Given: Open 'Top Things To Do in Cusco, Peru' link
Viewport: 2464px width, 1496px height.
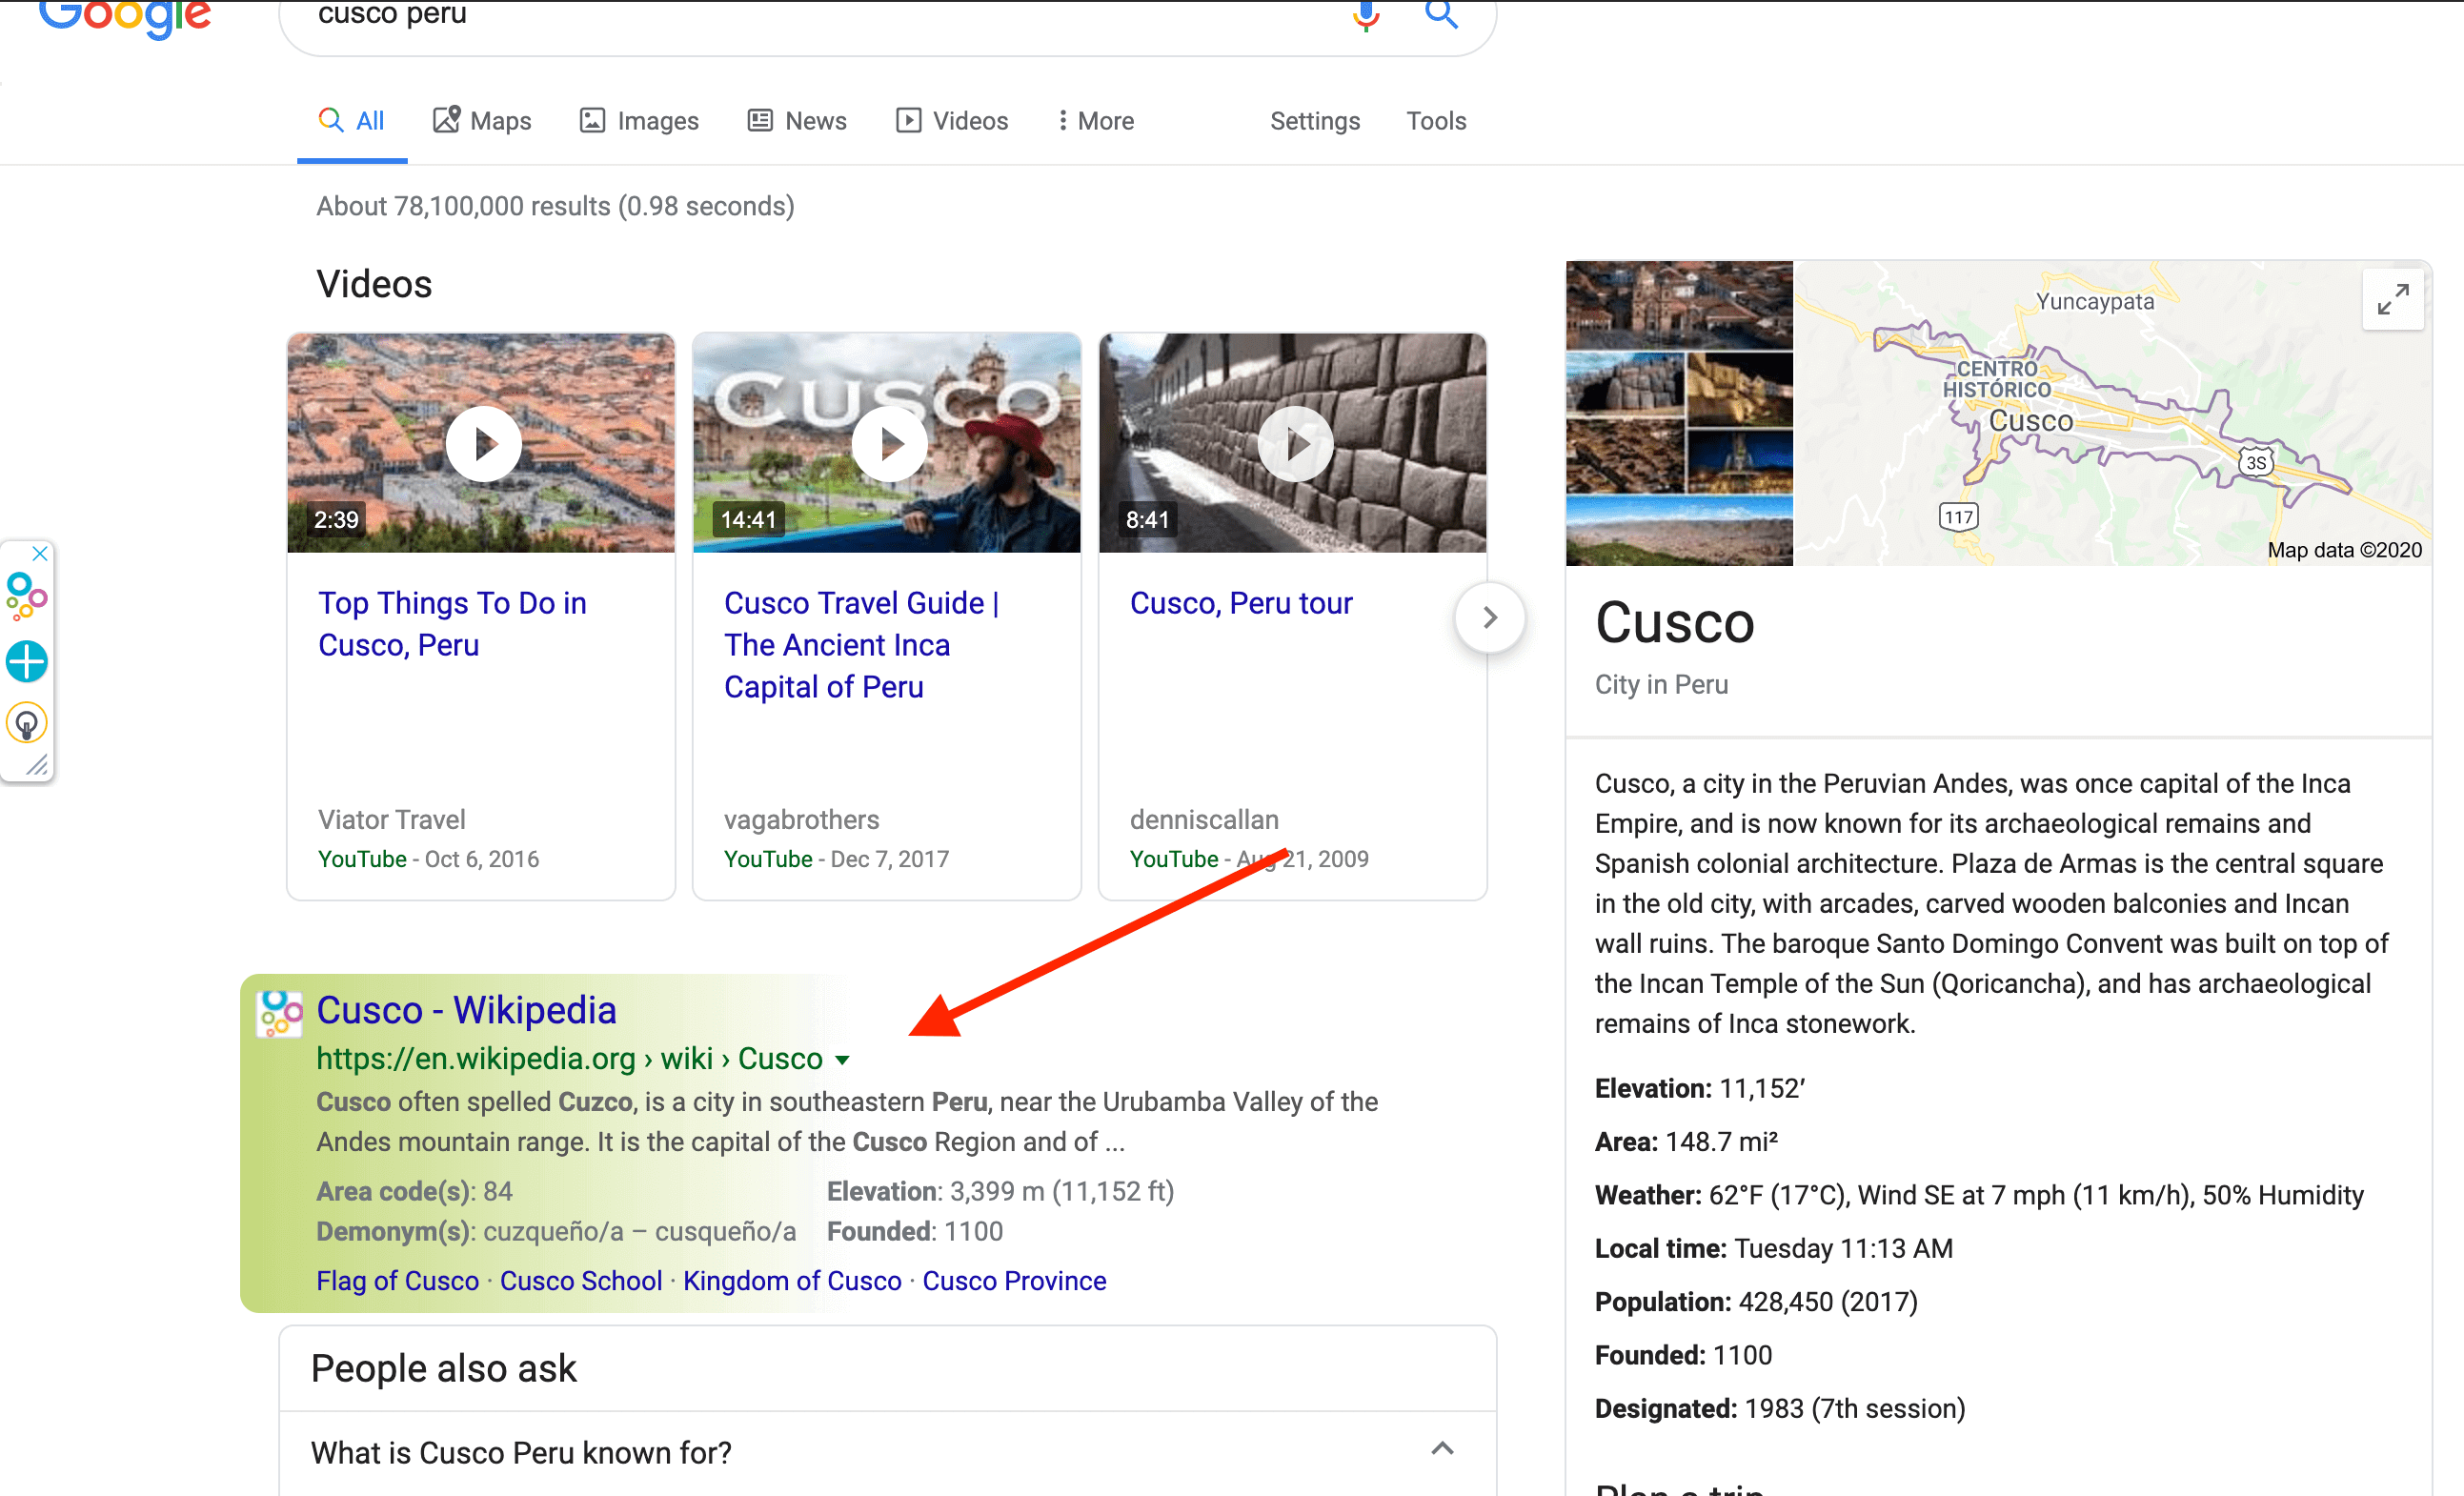Looking at the screenshot, I should pos(452,624).
